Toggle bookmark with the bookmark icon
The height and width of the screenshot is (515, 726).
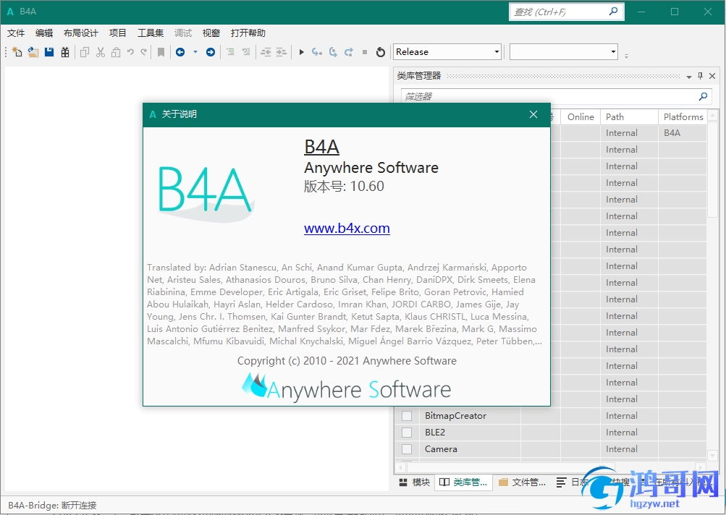click(x=161, y=52)
